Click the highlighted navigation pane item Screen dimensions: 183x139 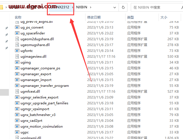point(4,92)
